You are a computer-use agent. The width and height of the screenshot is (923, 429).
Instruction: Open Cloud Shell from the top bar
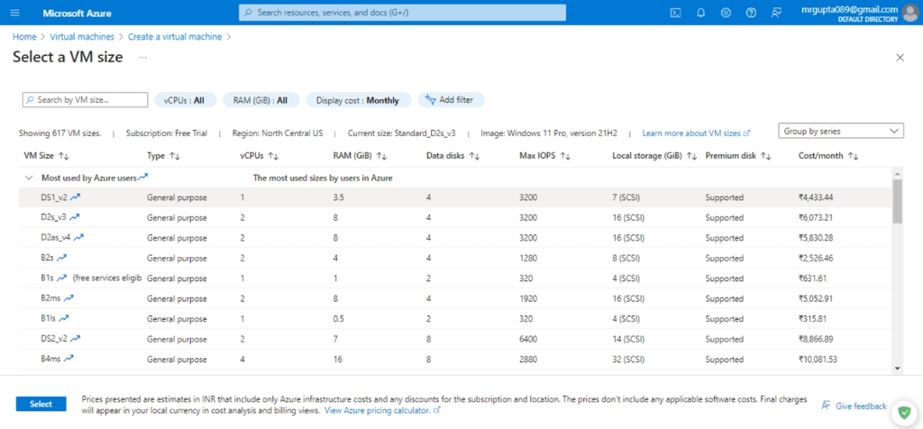click(x=675, y=13)
